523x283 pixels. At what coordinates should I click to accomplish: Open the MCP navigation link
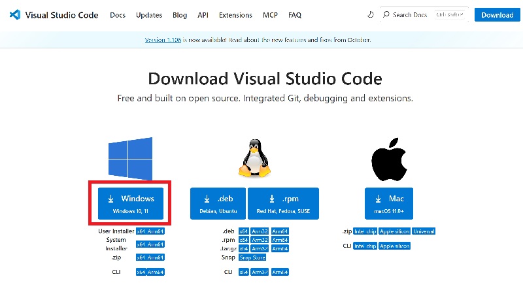pyautogui.click(x=270, y=14)
